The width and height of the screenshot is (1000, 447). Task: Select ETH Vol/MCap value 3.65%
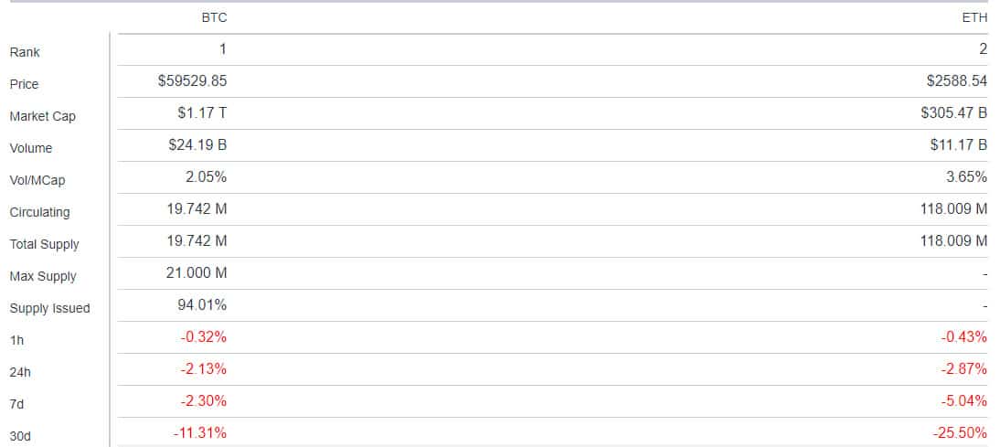click(967, 176)
